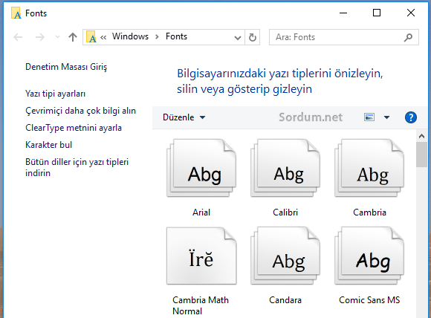Select the Cambria Math Normal thumbnail
Screen dimensions: 431x318
201,256
